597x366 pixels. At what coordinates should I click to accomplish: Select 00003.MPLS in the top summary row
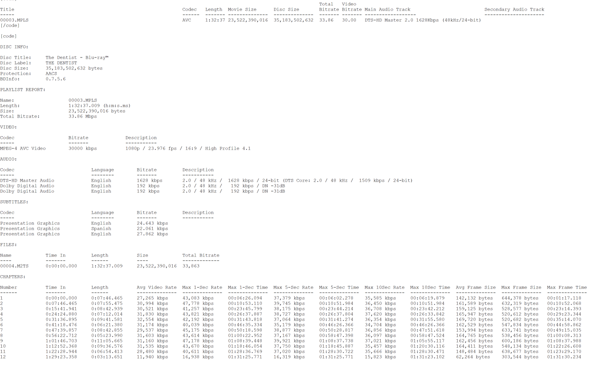point(14,20)
